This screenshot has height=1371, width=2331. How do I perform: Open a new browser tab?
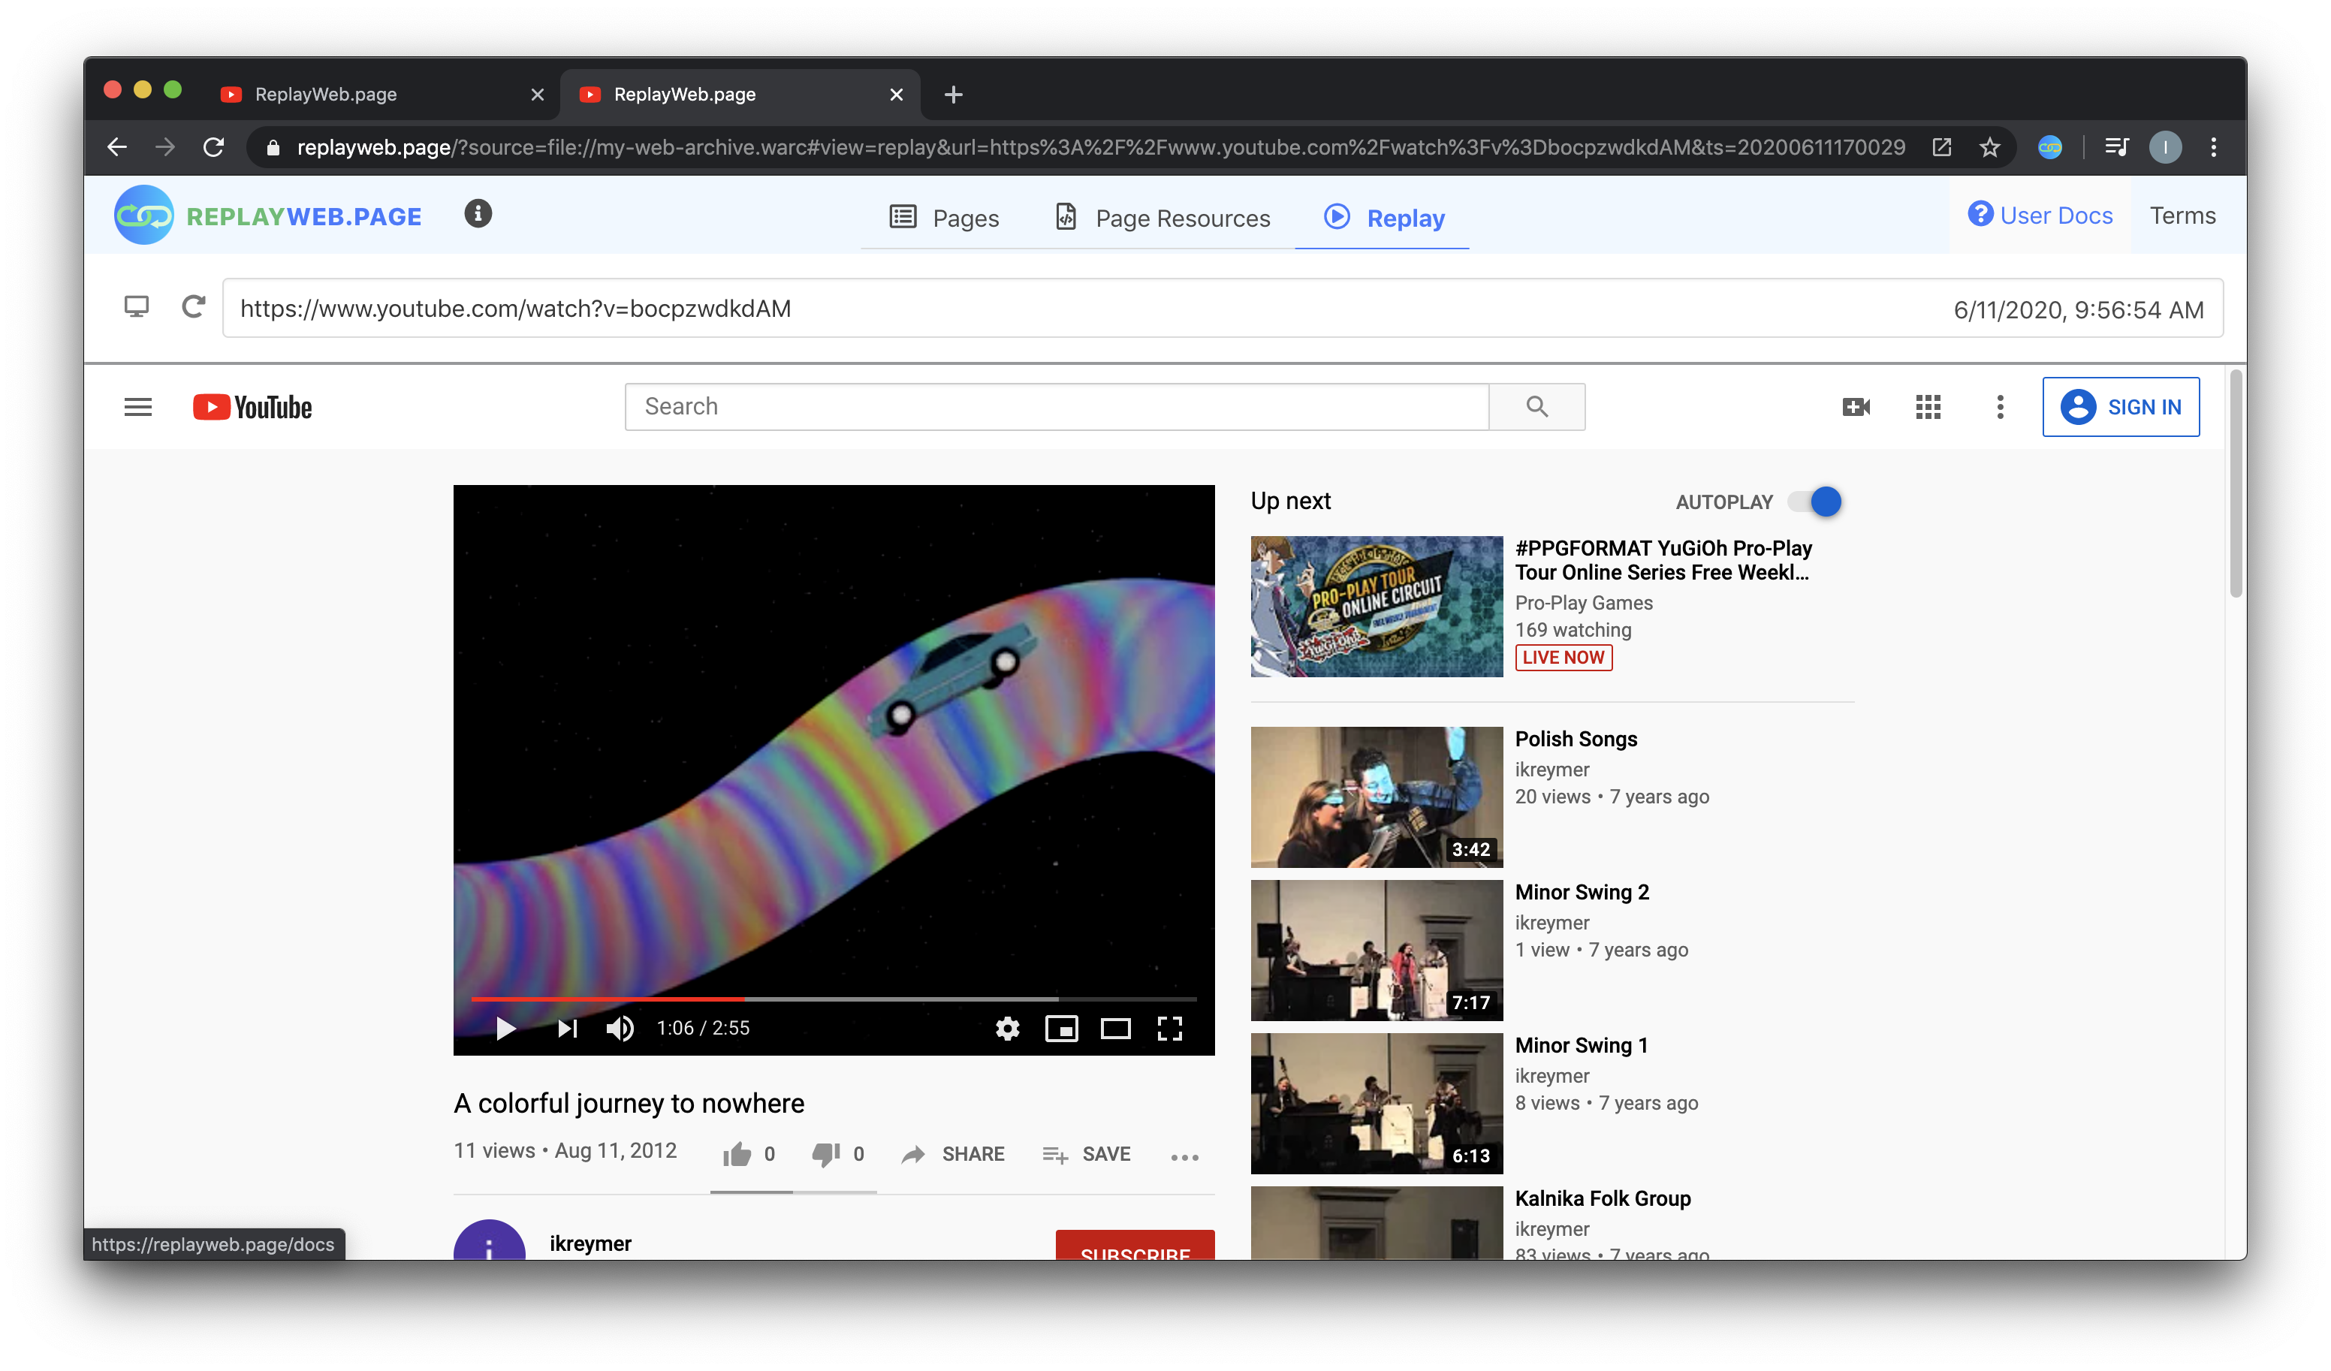click(954, 95)
